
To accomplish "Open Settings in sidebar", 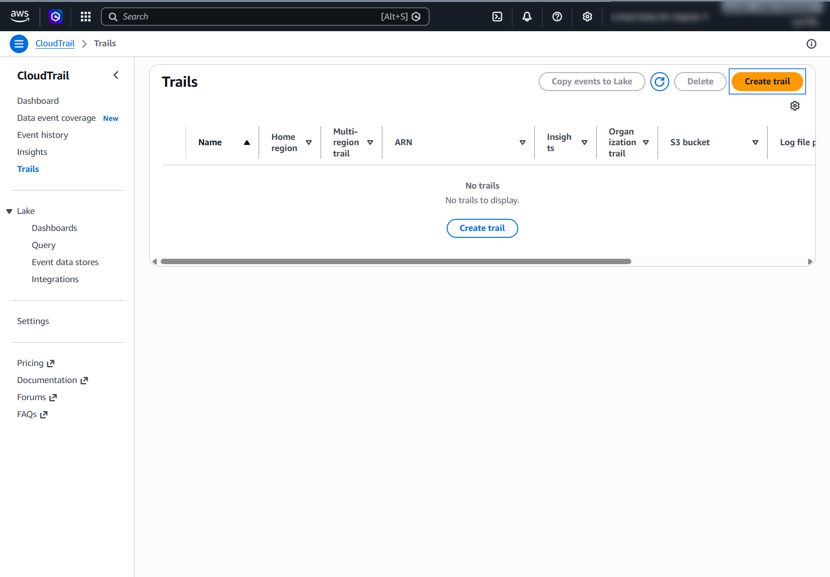I will (33, 321).
